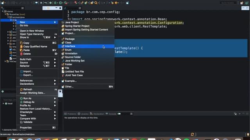
Task: Select Assign Working Sets...
Action: click(x=37, y=93)
